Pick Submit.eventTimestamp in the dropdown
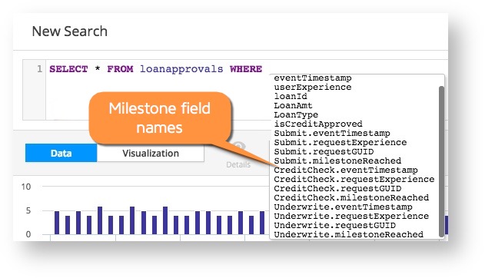 (332, 134)
